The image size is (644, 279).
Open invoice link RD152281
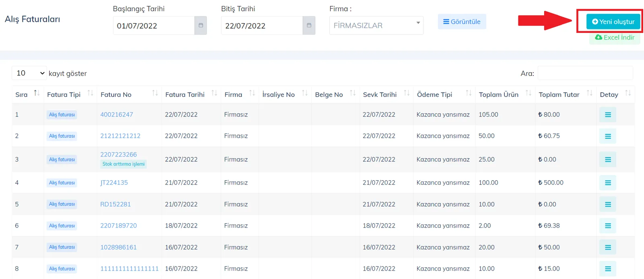(116, 204)
